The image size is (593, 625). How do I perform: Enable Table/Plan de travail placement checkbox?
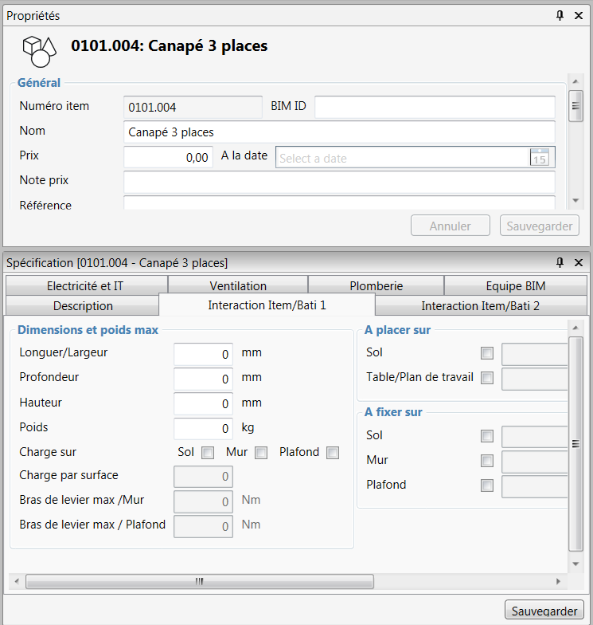487,378
